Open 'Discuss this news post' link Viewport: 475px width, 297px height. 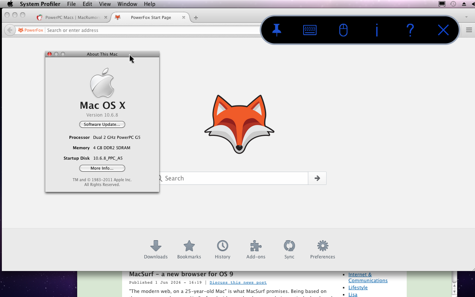point(238,283)
